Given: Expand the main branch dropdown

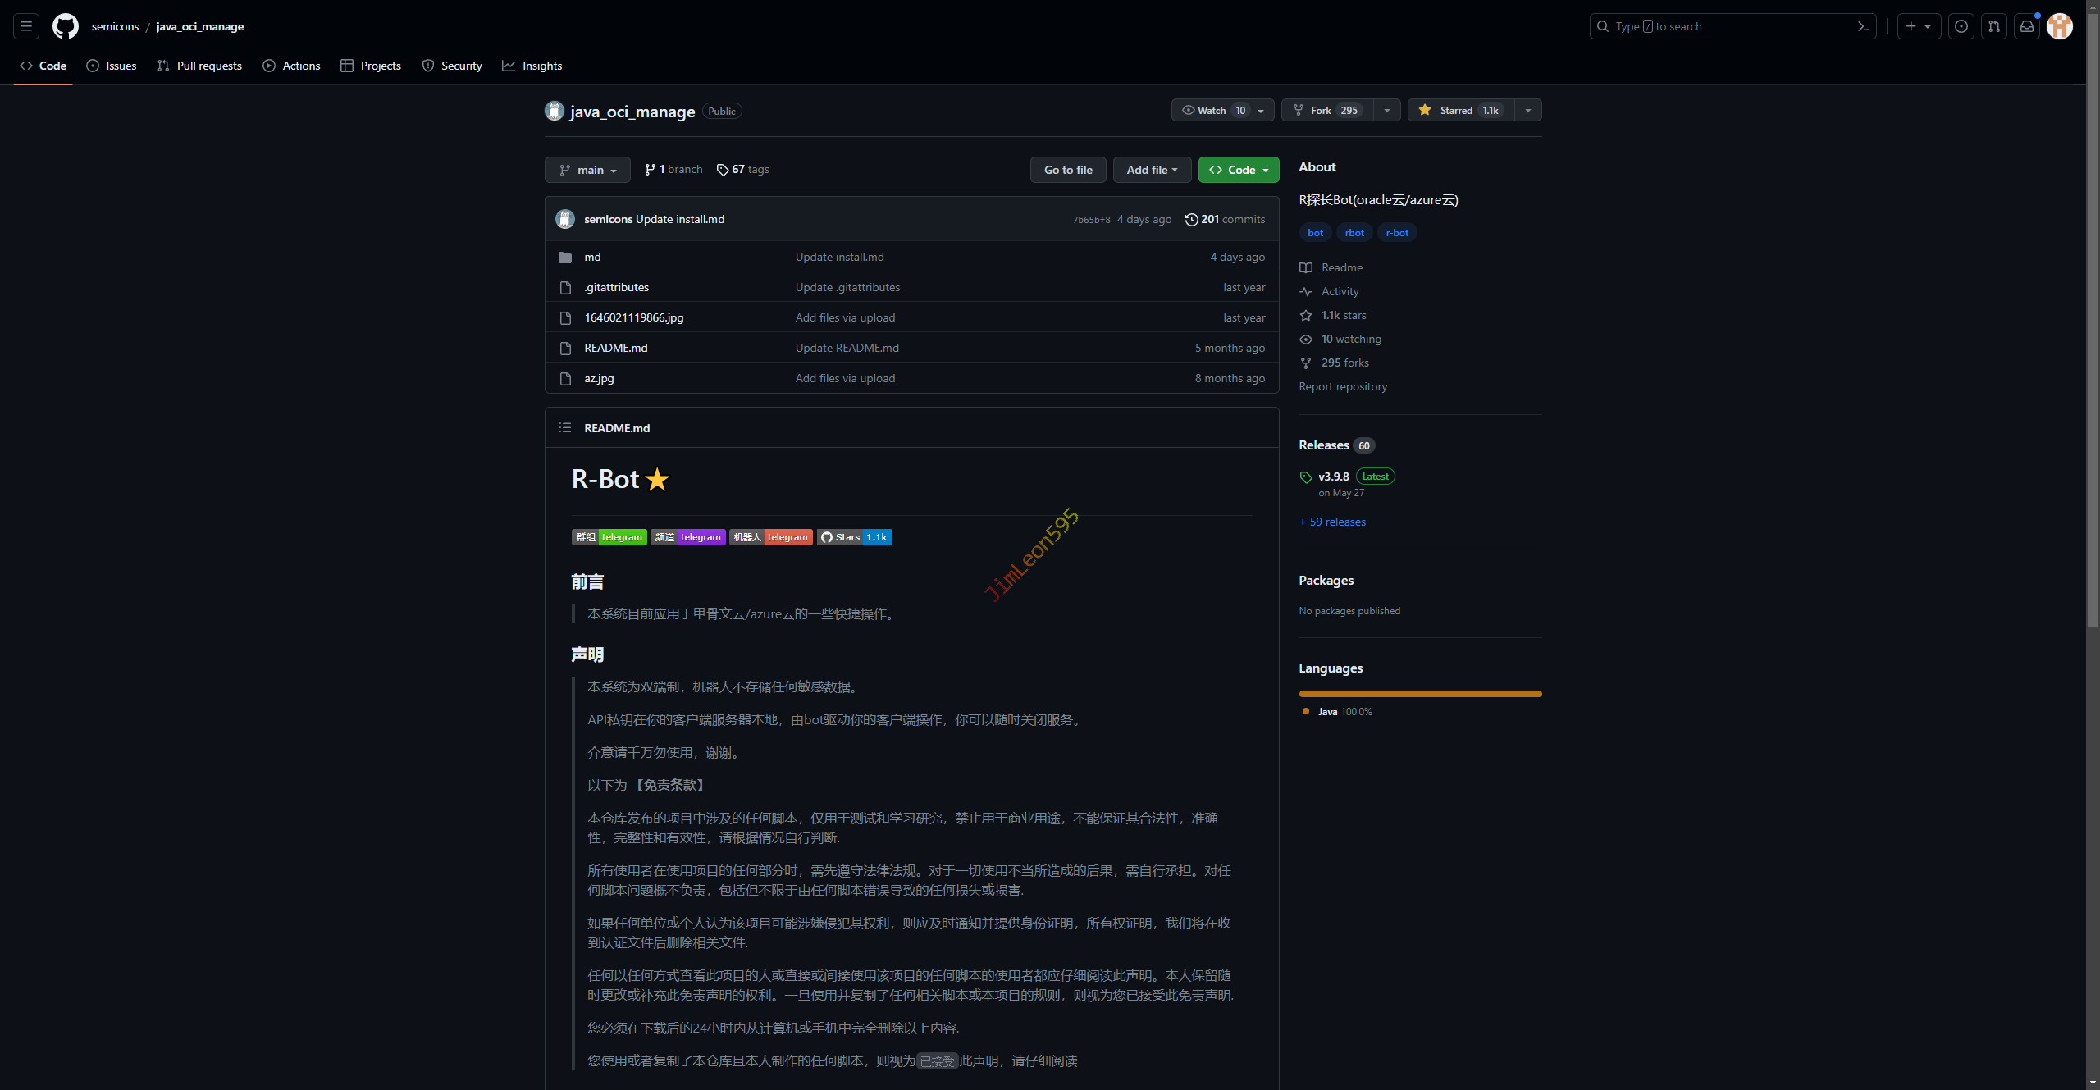Looking at the screenshot, I should 587,170.
